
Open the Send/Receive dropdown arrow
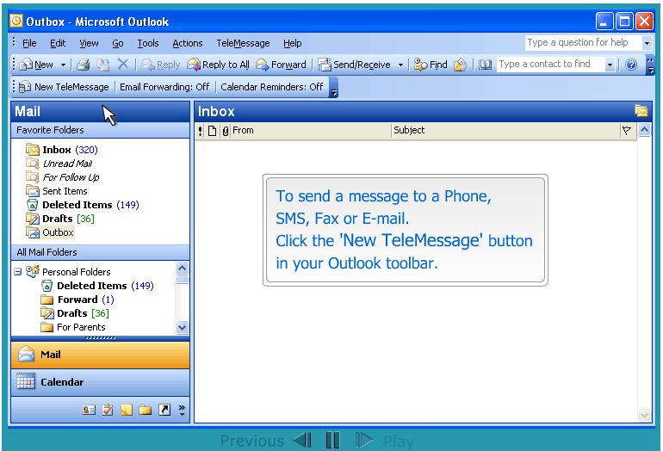pyautogui.click(x=400, y=65)
